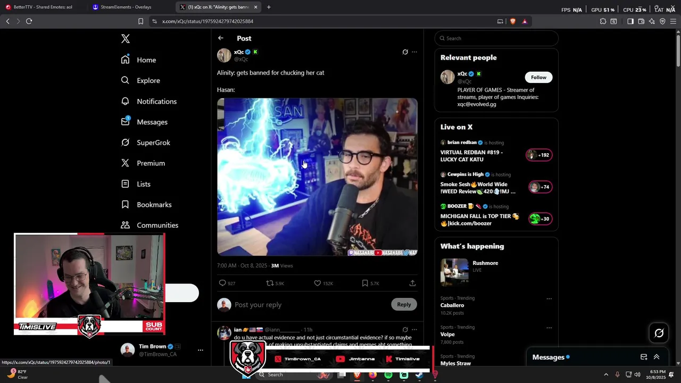Open Volpe trending topic
The width and height of the screenshot is (681, 383).
(447, 334)
